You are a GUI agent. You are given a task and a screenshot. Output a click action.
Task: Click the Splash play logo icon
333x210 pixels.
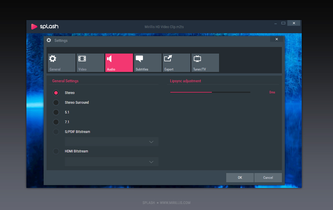34,26
